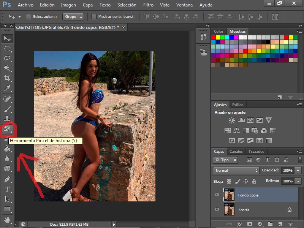The height and width of the screenshot is (228, 304).
Task: Click the Brightness/Contrast adjustment icon
Action: tap(232, 120)
